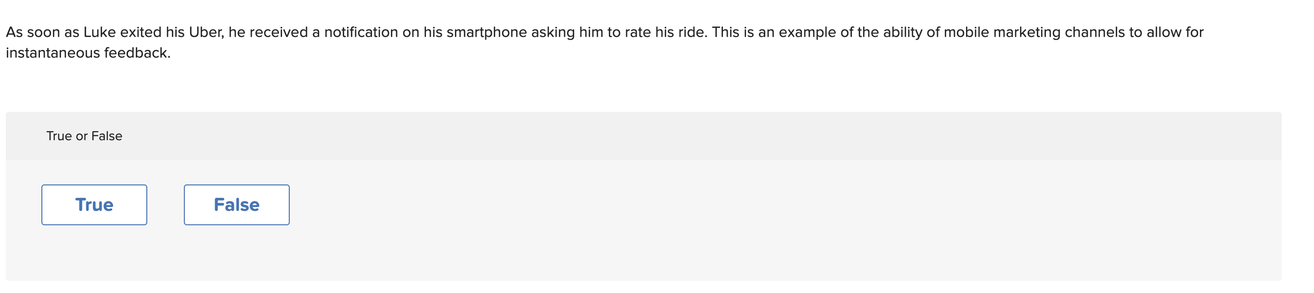Confirm the statement is true by clicking True
1314x293 pixels.
(94, 205)
